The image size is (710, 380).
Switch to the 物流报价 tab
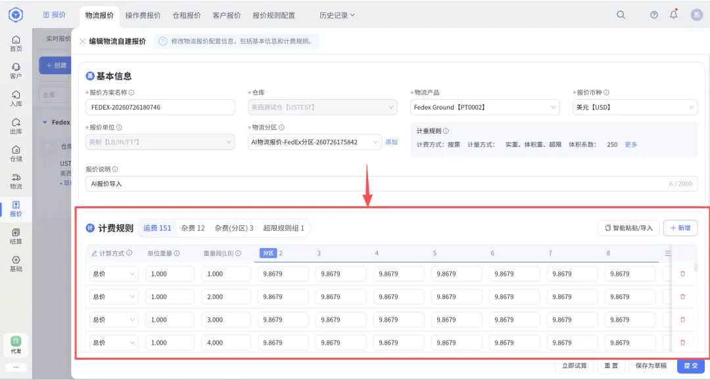pyautogui.click(x=99, y=15)
